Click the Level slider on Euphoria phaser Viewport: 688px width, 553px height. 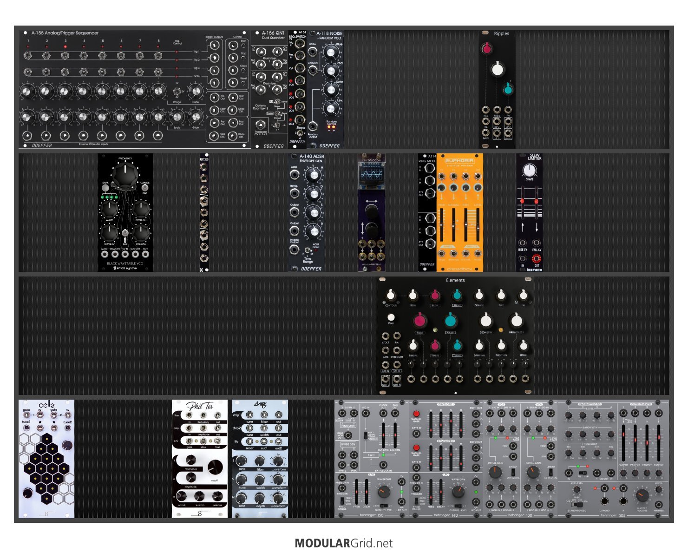pos(478,225)
